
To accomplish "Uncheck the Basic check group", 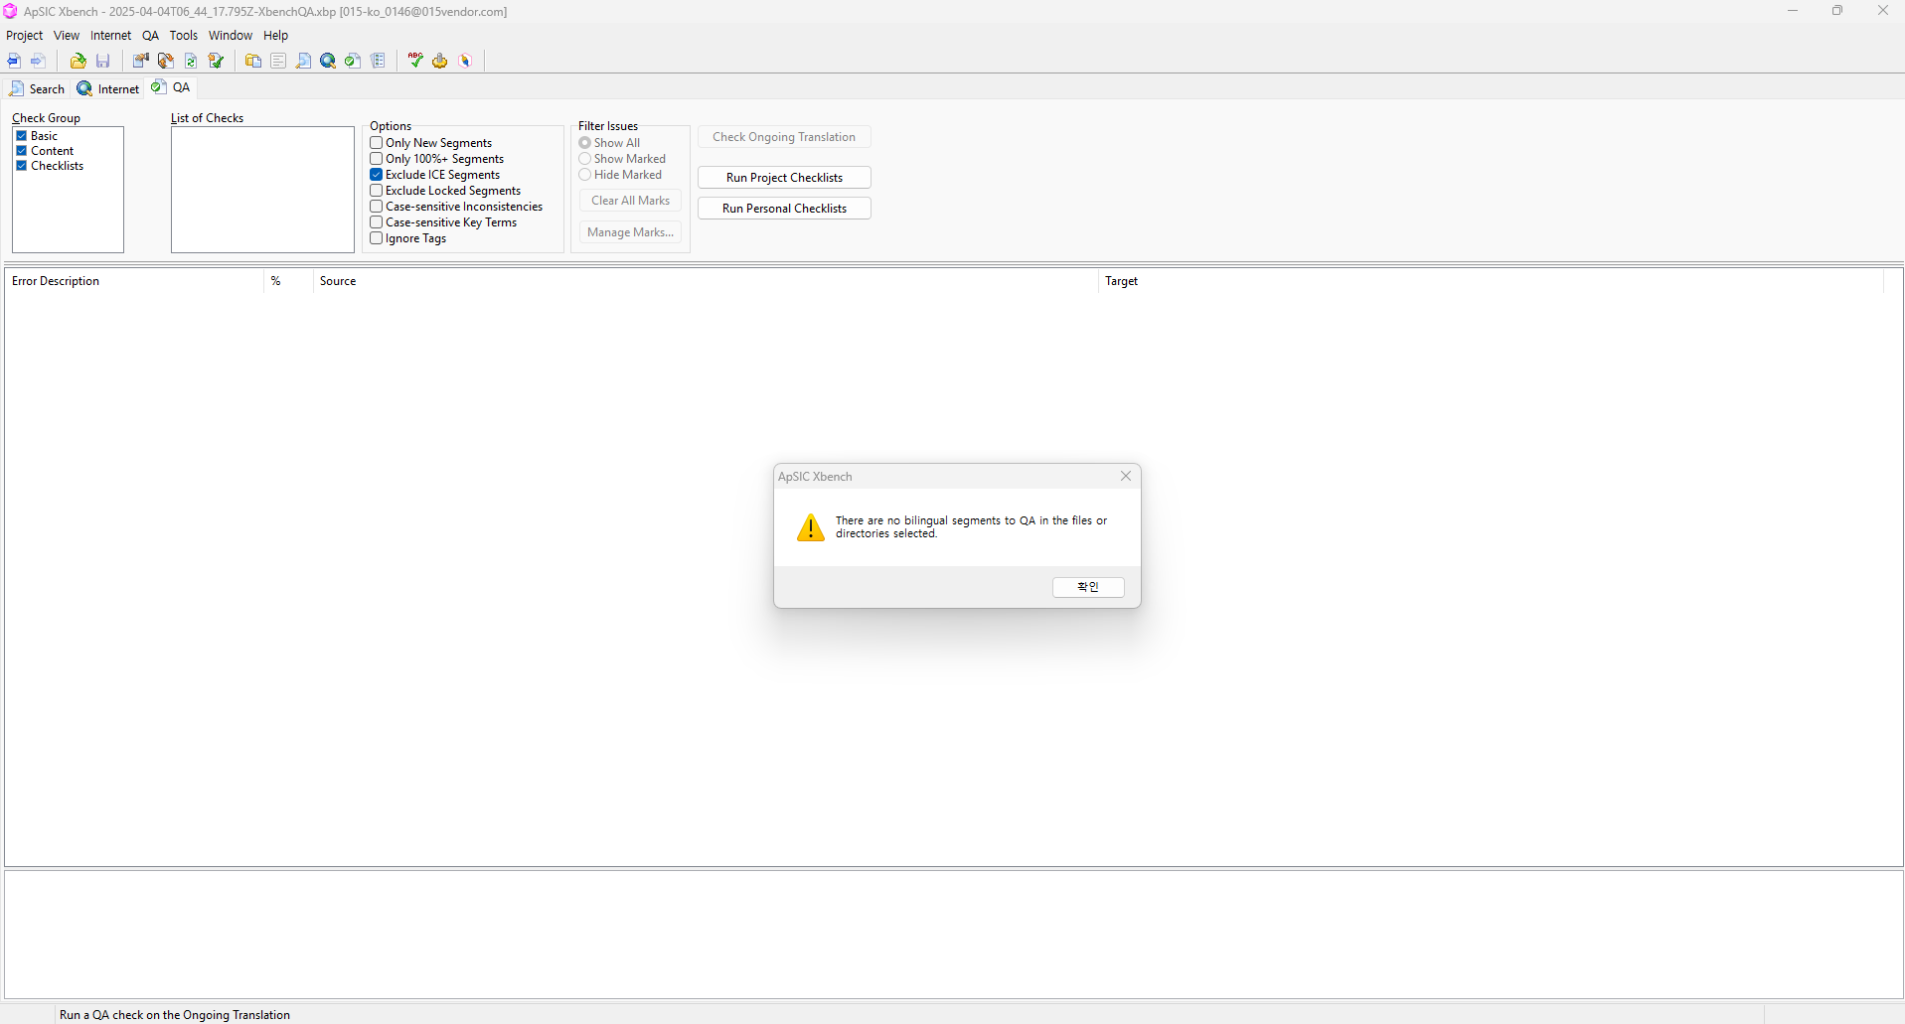I will coord(21,136).
